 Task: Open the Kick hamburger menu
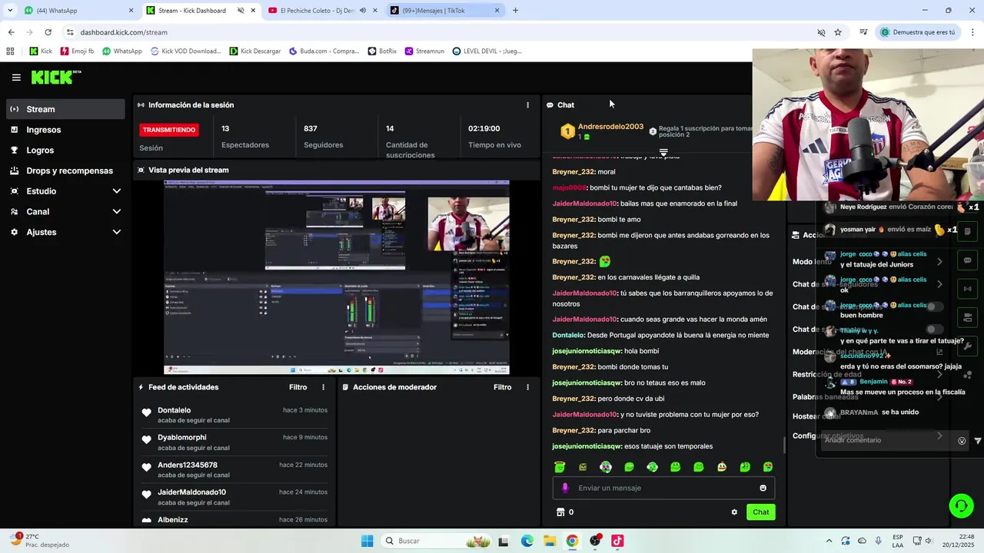[x=16, y=78]
